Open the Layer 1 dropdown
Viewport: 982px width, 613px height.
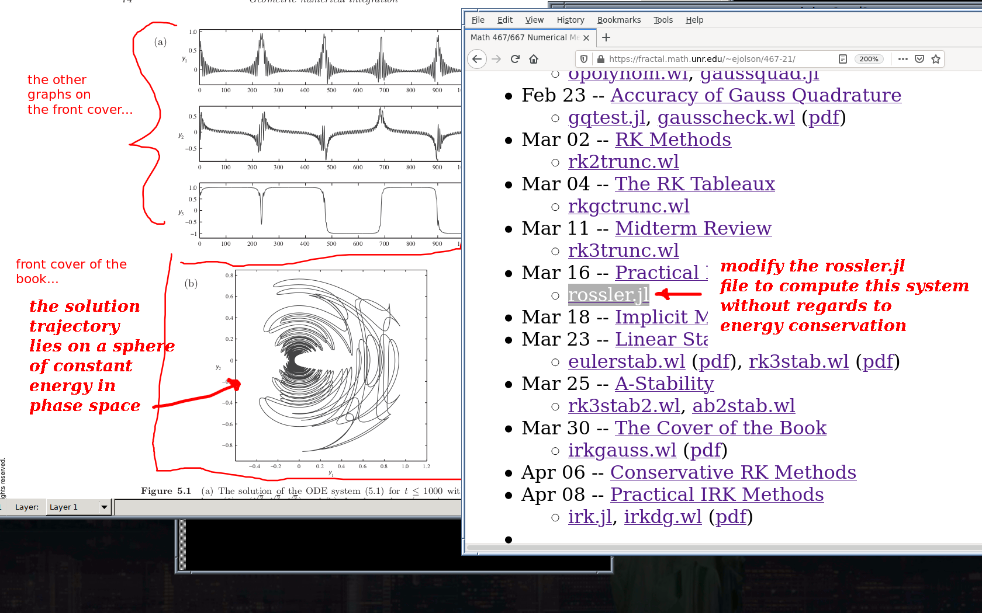point(104,507)
